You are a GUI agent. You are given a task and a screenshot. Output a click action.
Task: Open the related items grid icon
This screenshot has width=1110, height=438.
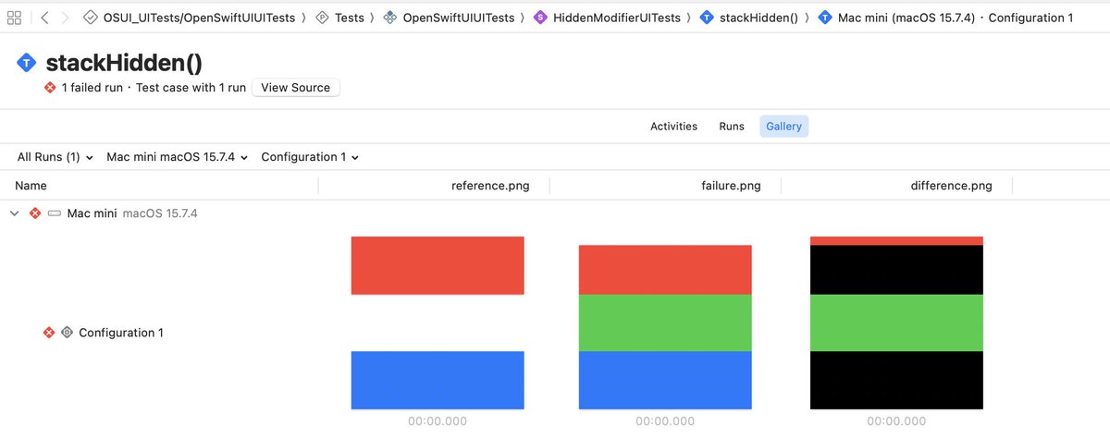15,18
